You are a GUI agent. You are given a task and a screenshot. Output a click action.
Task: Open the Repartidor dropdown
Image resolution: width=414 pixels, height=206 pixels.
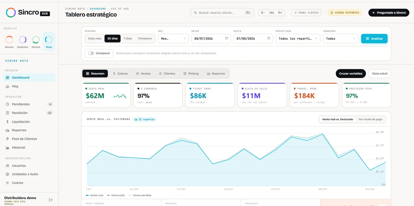[x=298, y=38]
